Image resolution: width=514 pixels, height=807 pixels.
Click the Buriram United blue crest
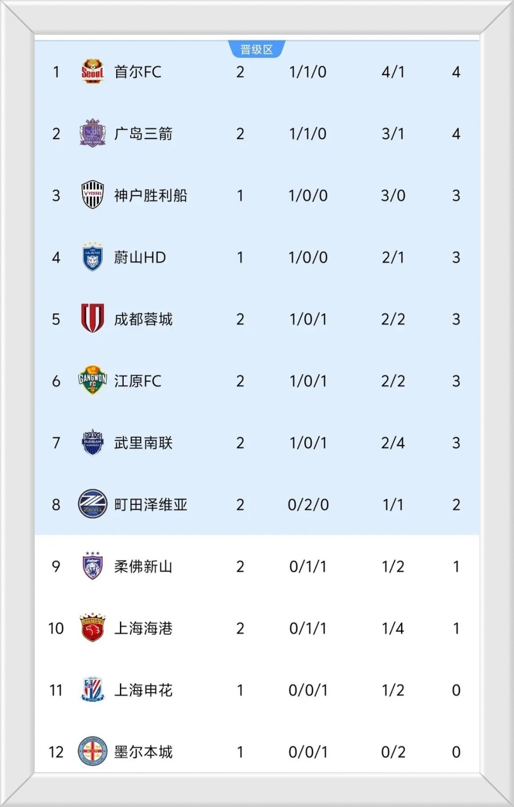[92, 443]
